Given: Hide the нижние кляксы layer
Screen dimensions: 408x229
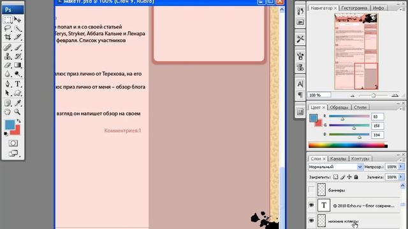Looking at the screenshot, I should tap(312, 221).
